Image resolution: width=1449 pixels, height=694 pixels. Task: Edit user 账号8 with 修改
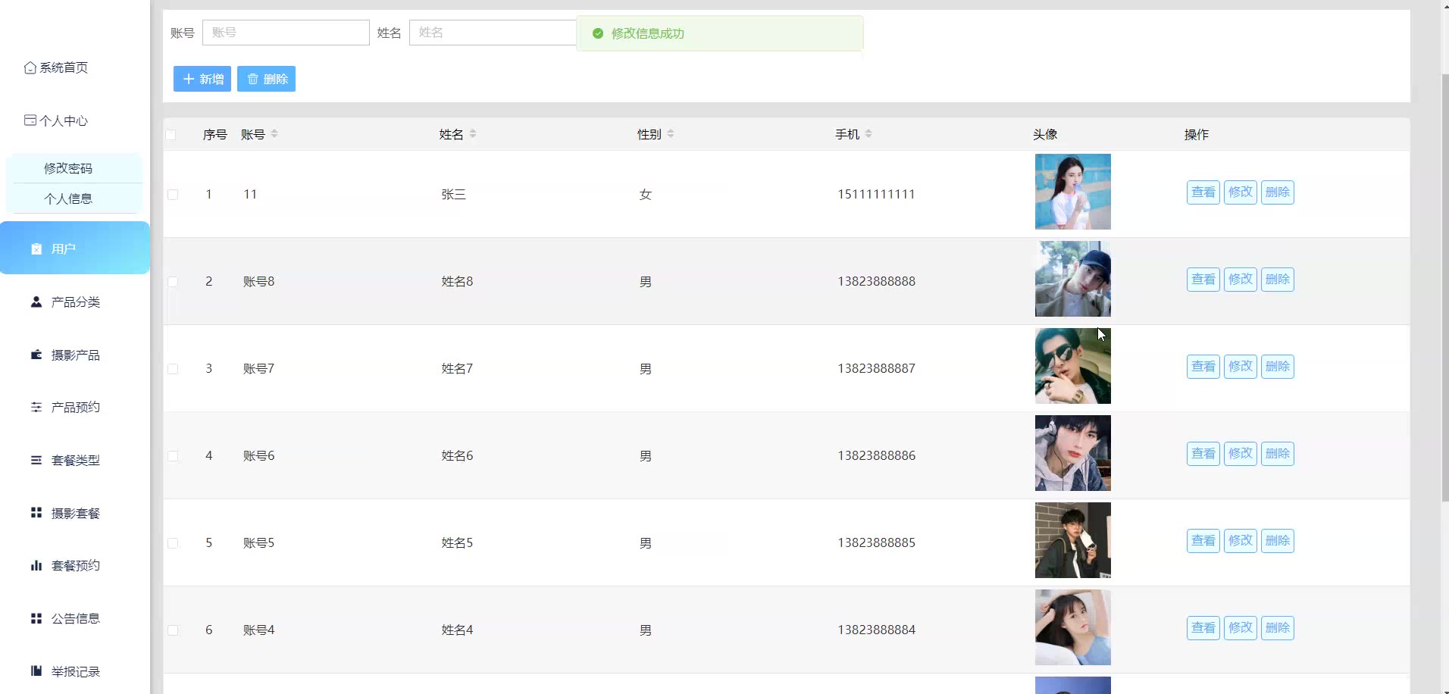[1241, 280]
